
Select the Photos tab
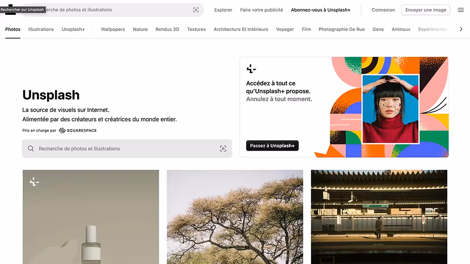(13, 29)
